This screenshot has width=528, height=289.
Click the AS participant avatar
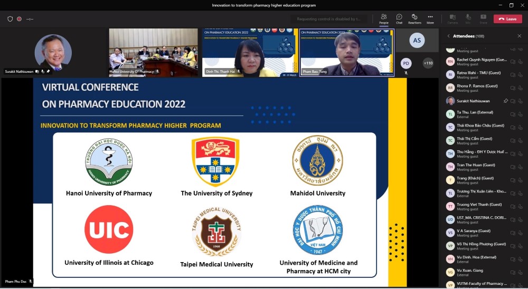point(417,41)
